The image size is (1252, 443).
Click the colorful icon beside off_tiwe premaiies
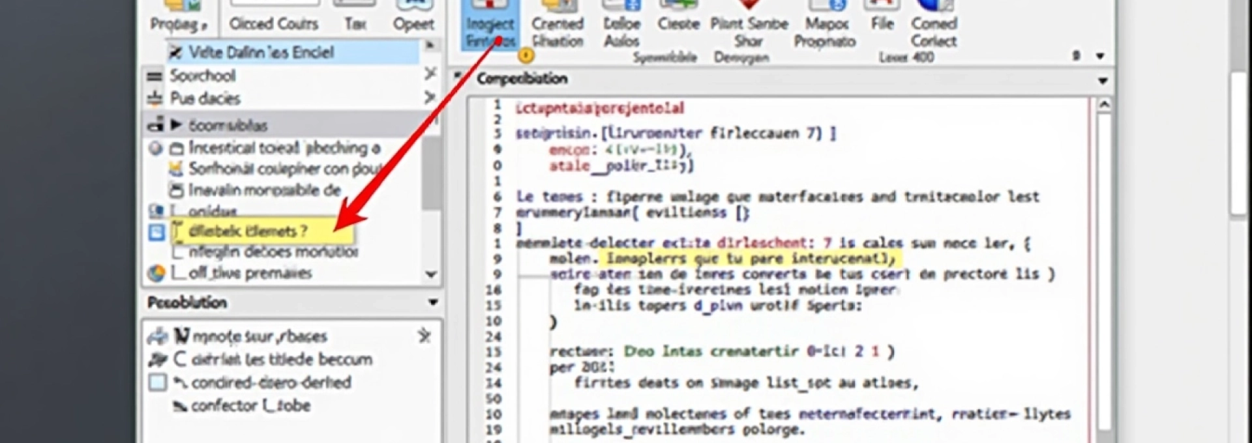click(156, 273)
